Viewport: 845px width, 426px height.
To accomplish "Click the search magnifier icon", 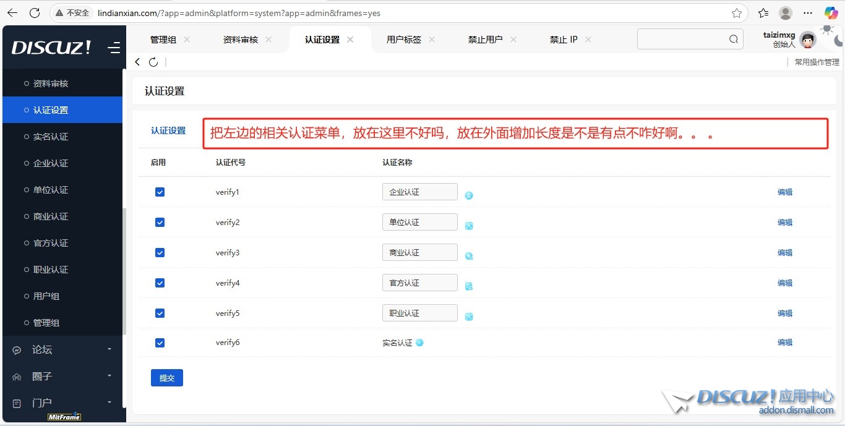I will pyautogui.click(x=734, y=40).
